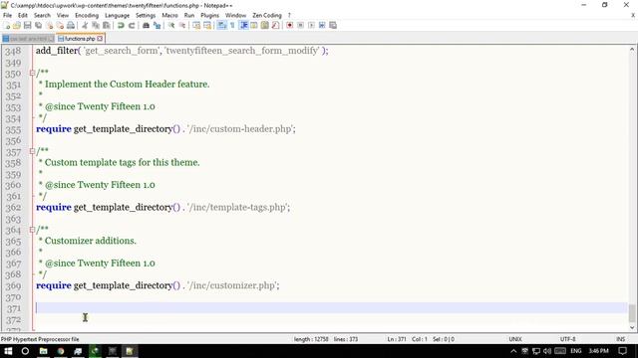The height and width of the screenshot is (358, 638).
Task: Collapse the comment block at line 350
Action: (32, 74)
